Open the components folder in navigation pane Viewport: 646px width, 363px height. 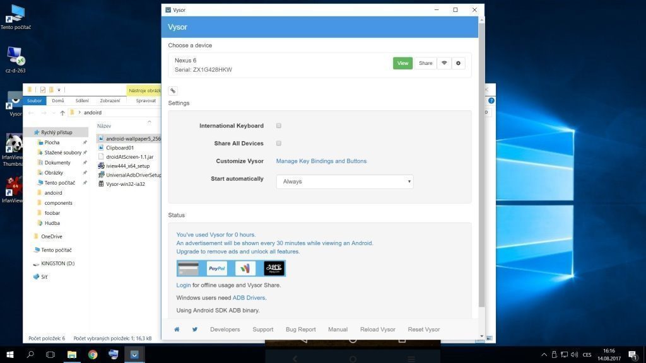click(x=58, y=203)
